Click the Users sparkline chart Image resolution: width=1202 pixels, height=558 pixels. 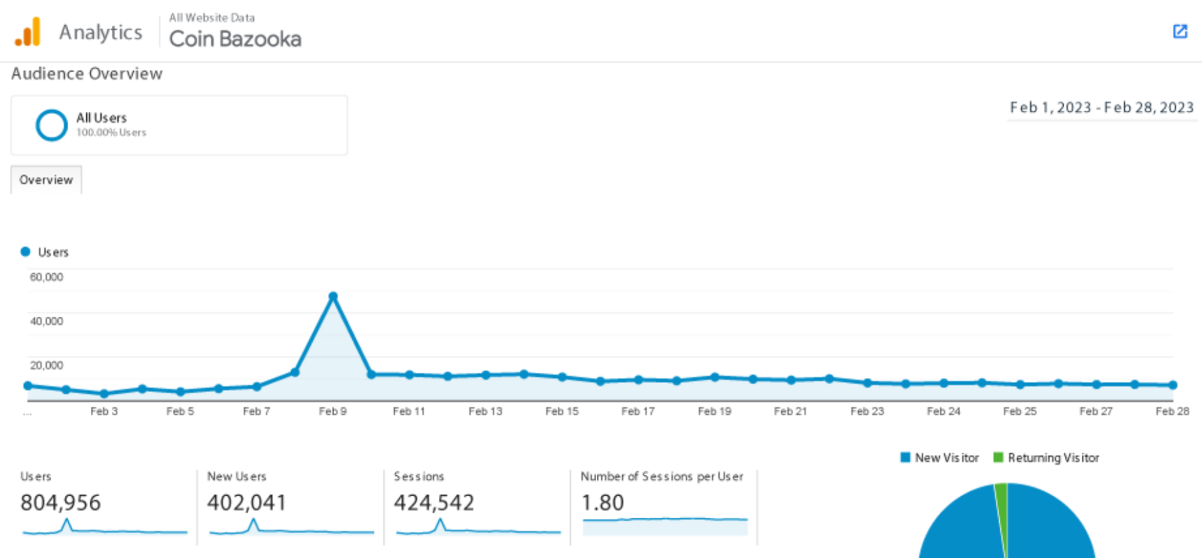tap(105, 527)
